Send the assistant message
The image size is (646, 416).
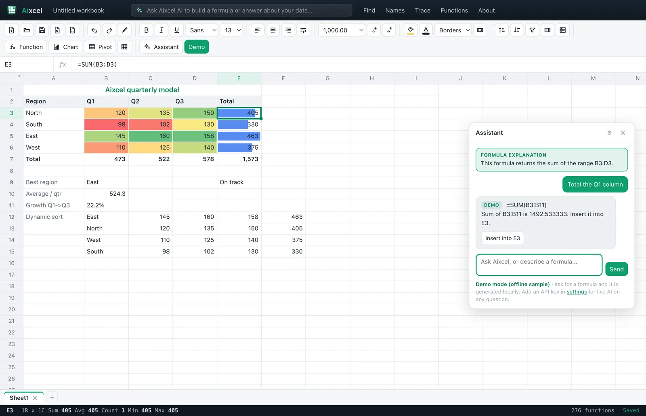pyautogui.click(x=617, y=269)
